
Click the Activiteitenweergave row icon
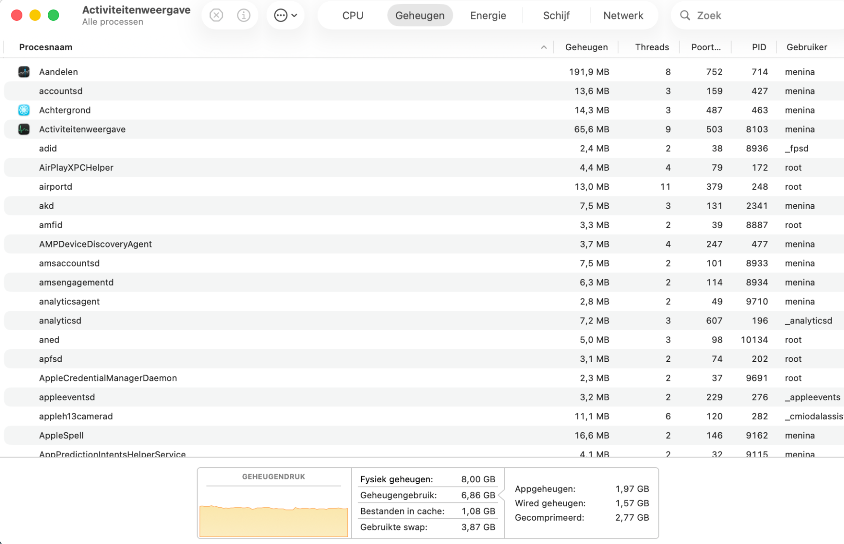point(24,129)
